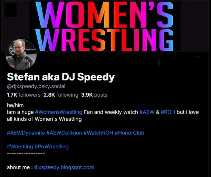Visit the #WatchROH hashtag
211x177 pixels.
[98, 133]
